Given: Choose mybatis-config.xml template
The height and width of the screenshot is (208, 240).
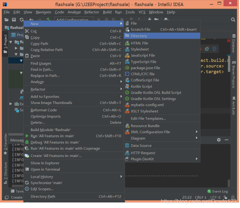Looking at the screenshot, I should coord(162,105).
